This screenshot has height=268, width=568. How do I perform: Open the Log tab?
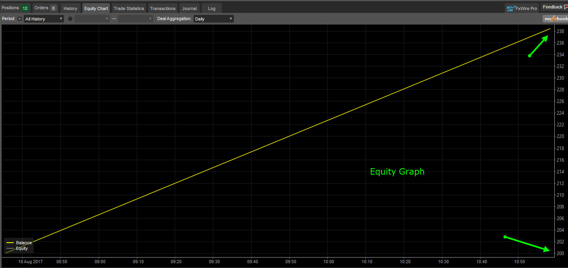[212, 8]
